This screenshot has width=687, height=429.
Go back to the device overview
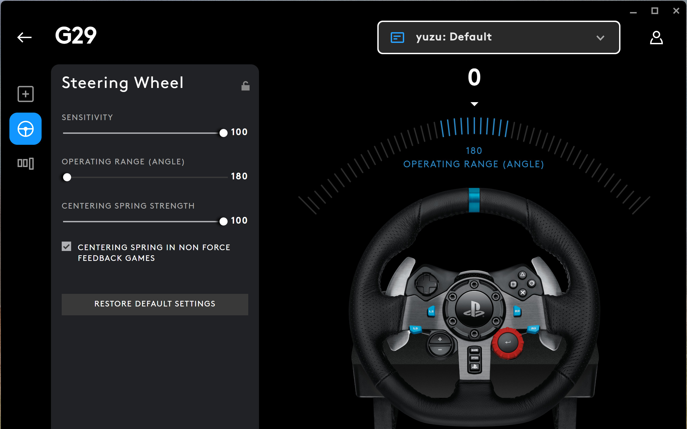tap(24, 37)
